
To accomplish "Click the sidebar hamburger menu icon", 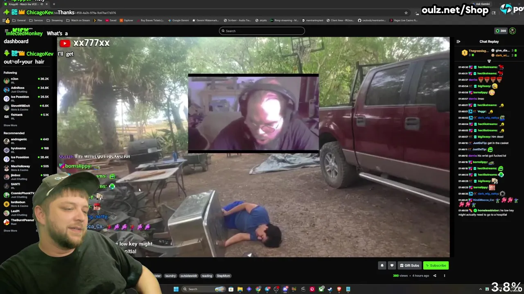I will (6, 31).
